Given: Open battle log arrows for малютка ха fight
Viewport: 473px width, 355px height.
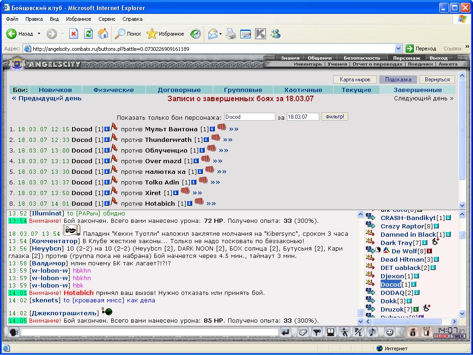Looking at the screenshot, I should click(222, 172).
